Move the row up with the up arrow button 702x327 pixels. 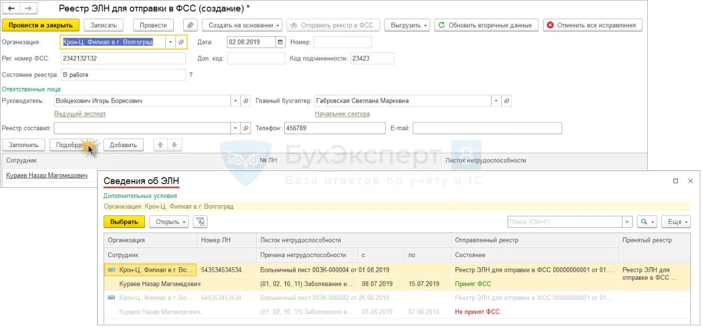[x=161, y=145]
